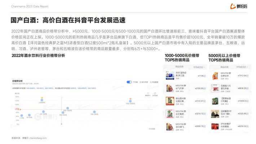256x144 pixels.
Task: Click the red triangle marker at the bottom of the vertical line
Action: [x=61, y=124]
